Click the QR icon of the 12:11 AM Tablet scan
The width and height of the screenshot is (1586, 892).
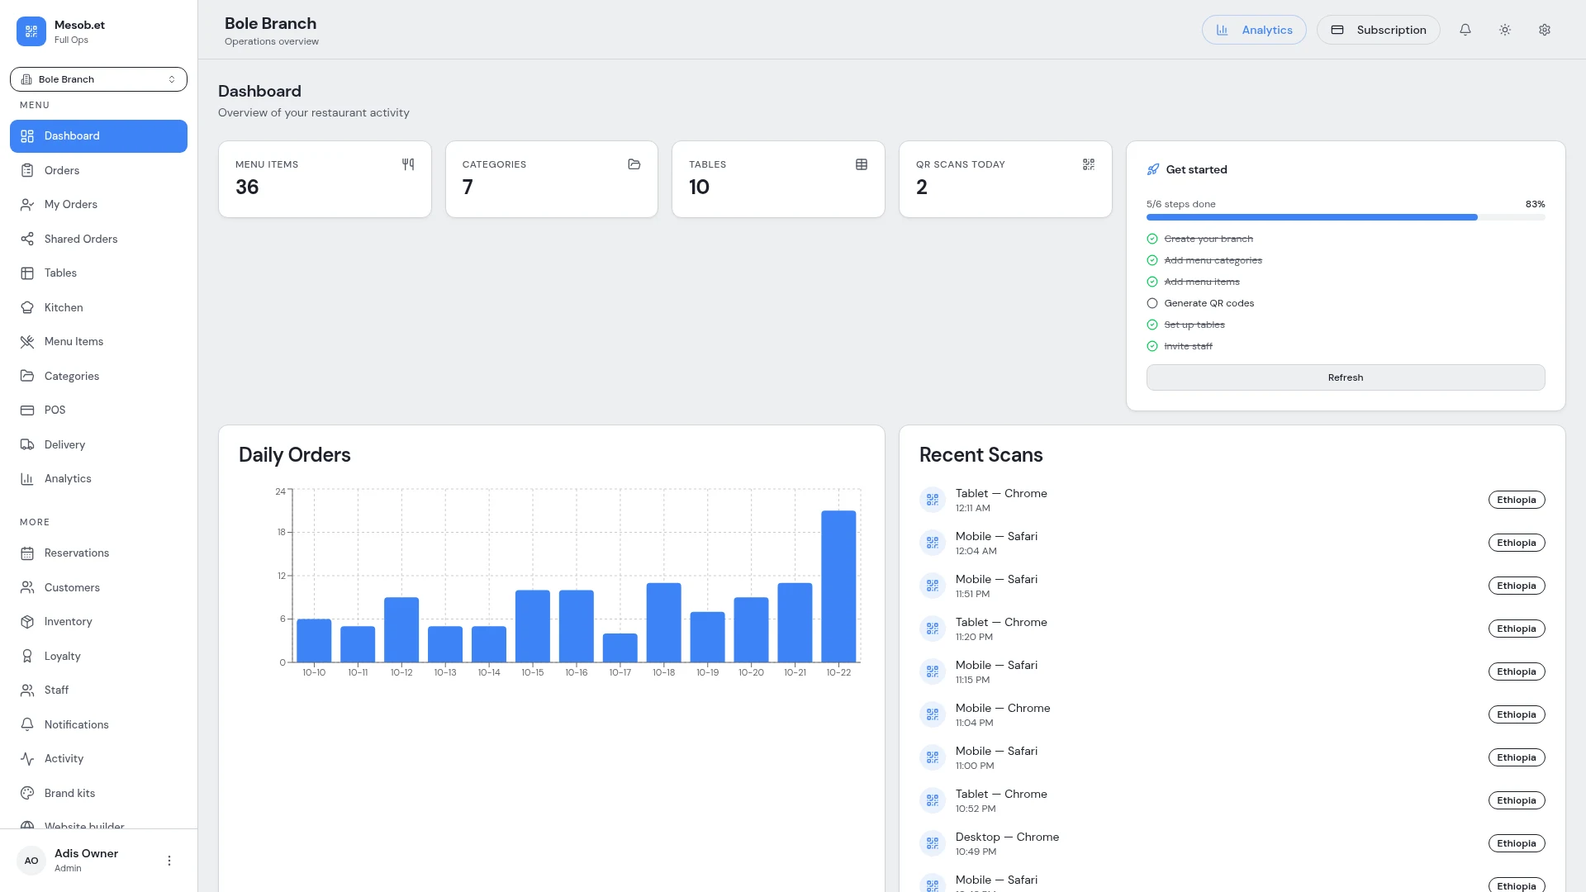[x=932, y=500]
